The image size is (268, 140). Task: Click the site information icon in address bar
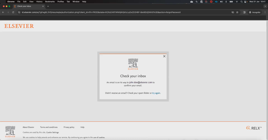[x=19, y=12]
